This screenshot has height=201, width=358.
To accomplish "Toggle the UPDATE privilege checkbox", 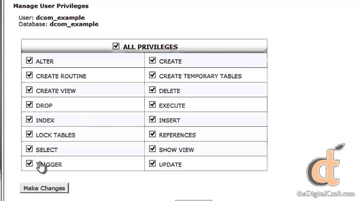I will point(152,164).
